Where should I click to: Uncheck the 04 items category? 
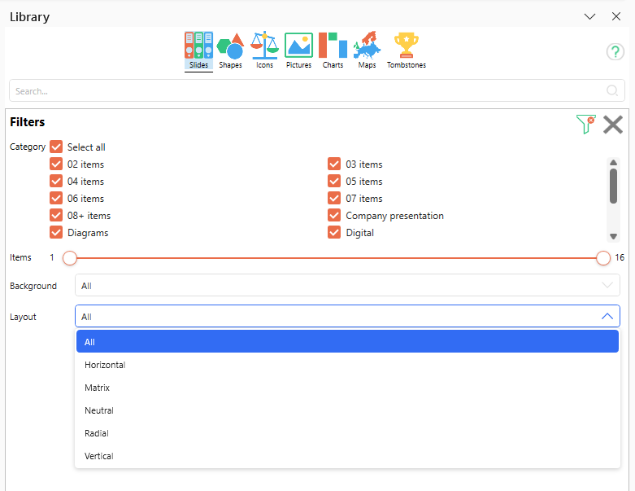point(56,181)
